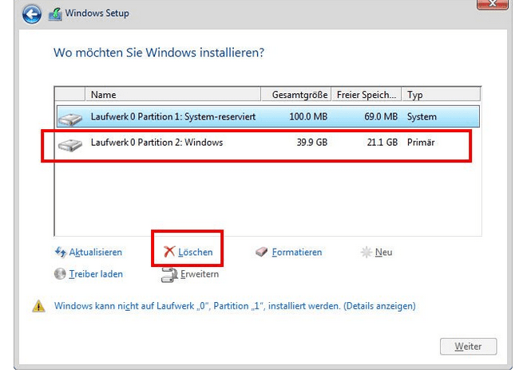The height and width of the screenshot is (373, 531).
Task: Select Laufwerk 0 Partition 2: Windows row
Action: [256, 144]
